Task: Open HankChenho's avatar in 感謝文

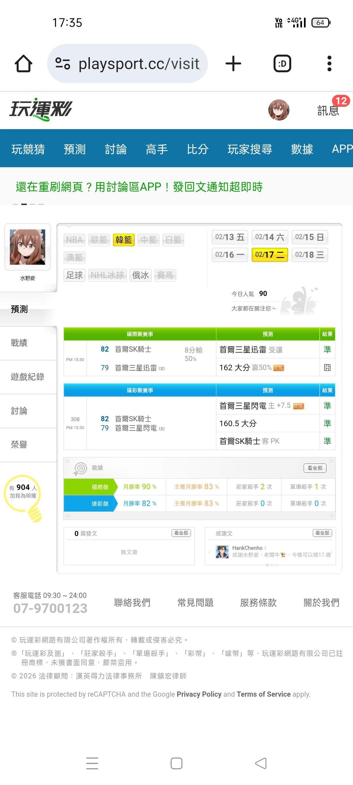Action: click(222, 552)
